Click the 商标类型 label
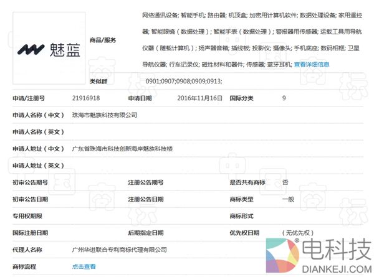 click(241, 199)
